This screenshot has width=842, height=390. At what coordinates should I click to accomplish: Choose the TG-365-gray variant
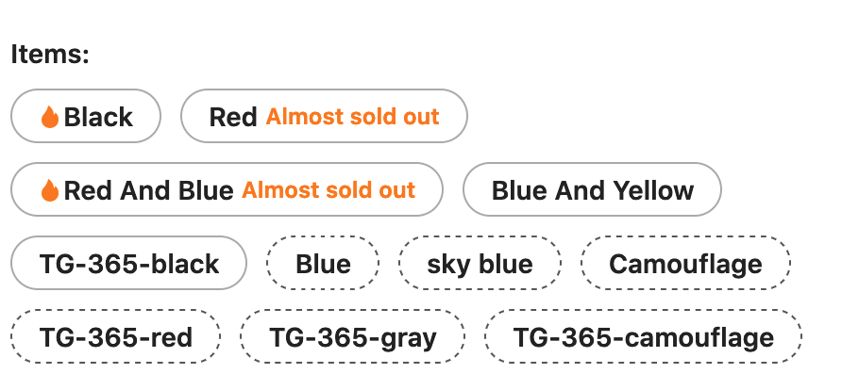(x=352, y=337)
